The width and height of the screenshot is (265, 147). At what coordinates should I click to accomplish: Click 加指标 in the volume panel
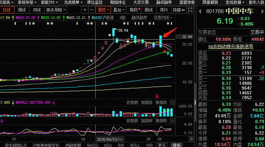point(147,103)
